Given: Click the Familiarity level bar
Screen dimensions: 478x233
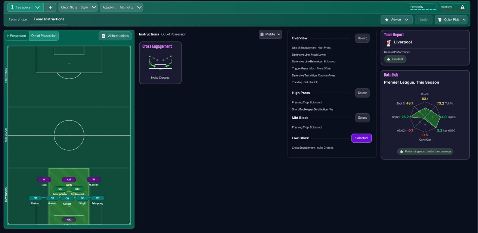Looking at the screenshot, I should point(422,10).
